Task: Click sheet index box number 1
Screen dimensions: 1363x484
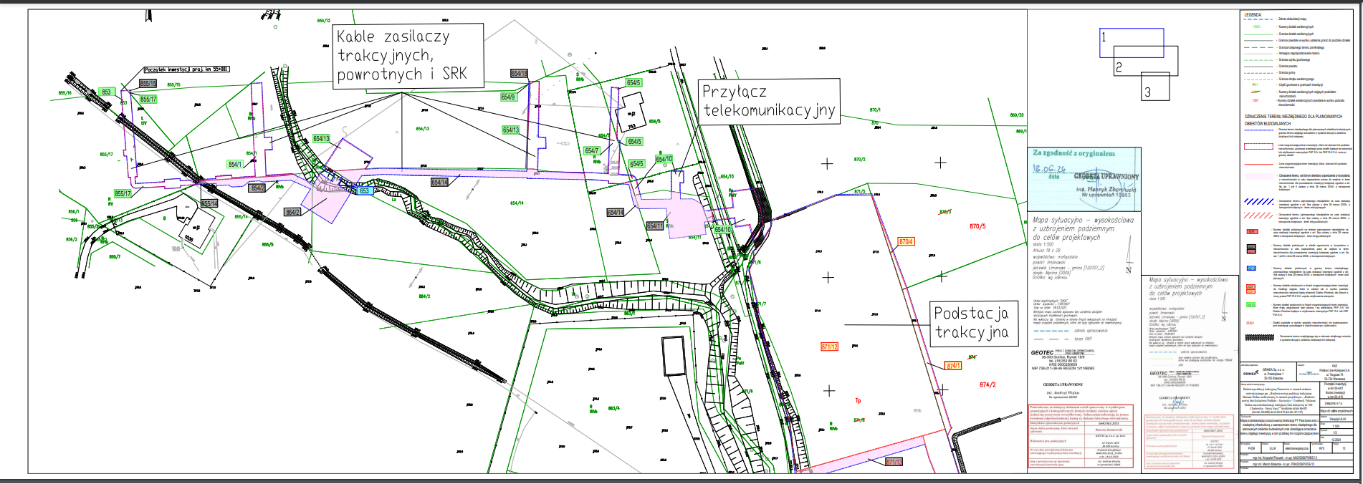Action: point(1131,43)
